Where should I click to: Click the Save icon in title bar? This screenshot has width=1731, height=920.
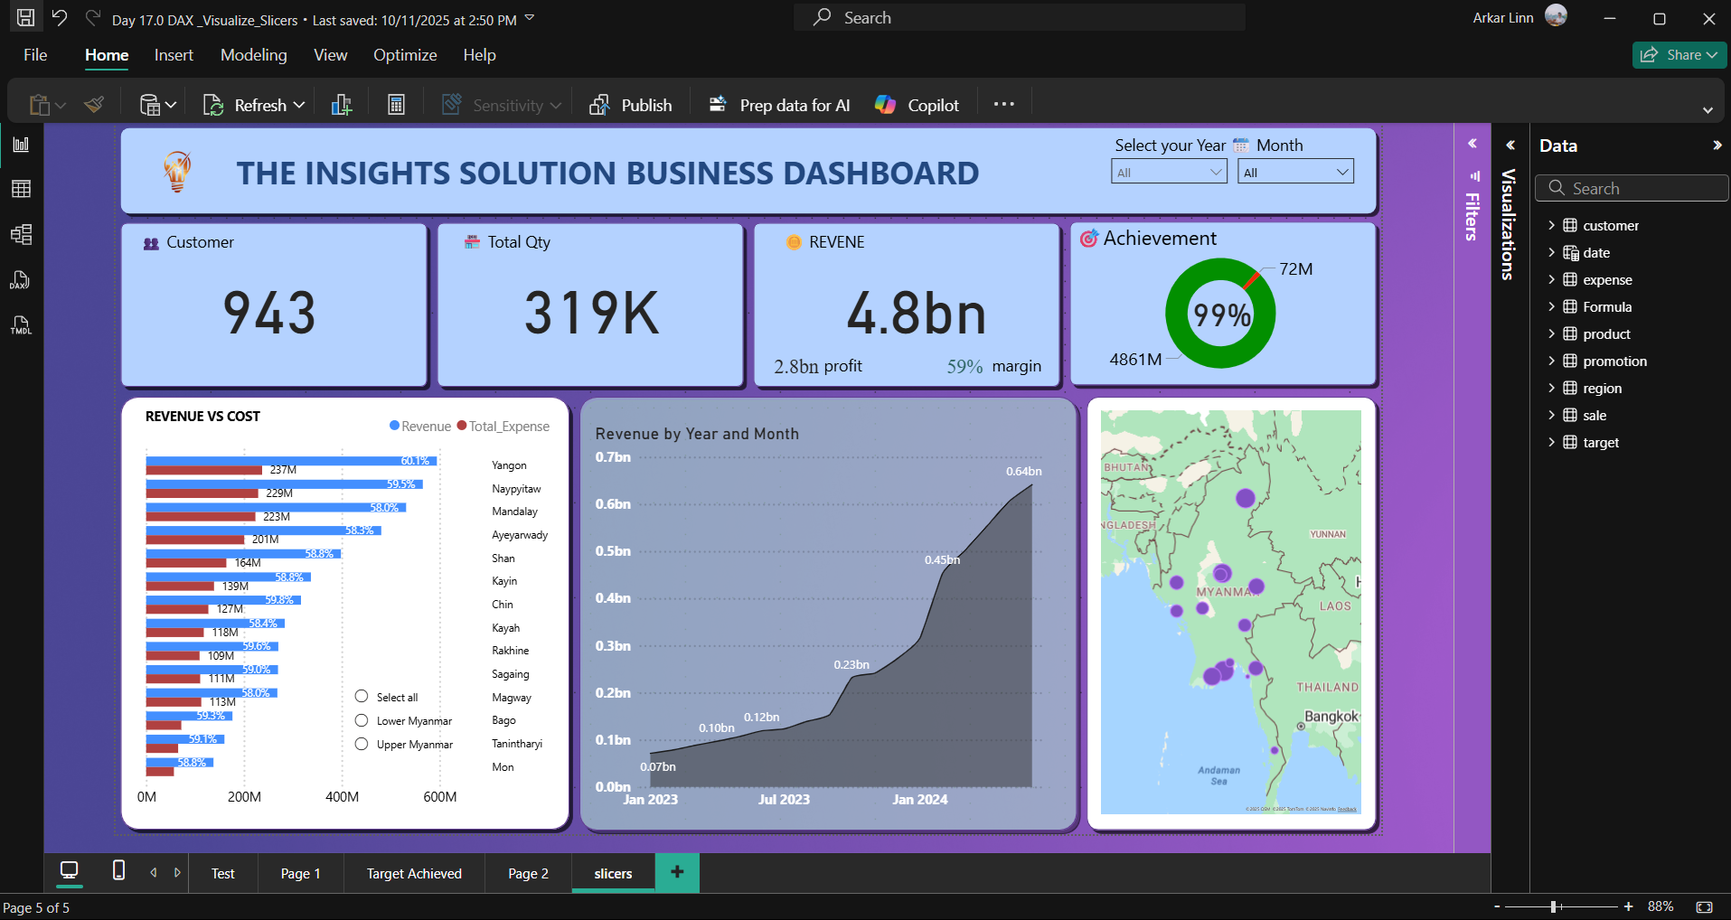click(x=26, y=18)
